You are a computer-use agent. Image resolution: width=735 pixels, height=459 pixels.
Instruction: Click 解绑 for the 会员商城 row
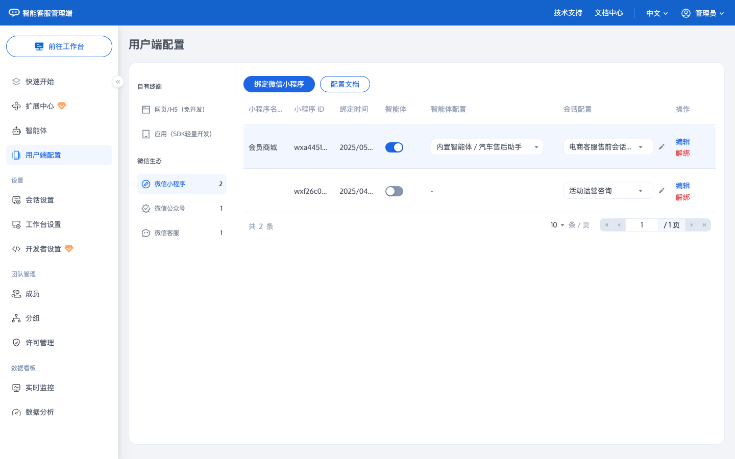pyautogui.click(x=682, y=153)
